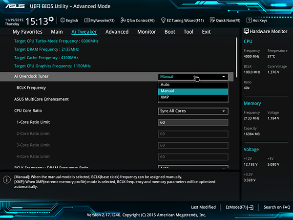Go to the Monitor tab
The width and height of the screenshot is (293, 220).
tap(146, 32)
